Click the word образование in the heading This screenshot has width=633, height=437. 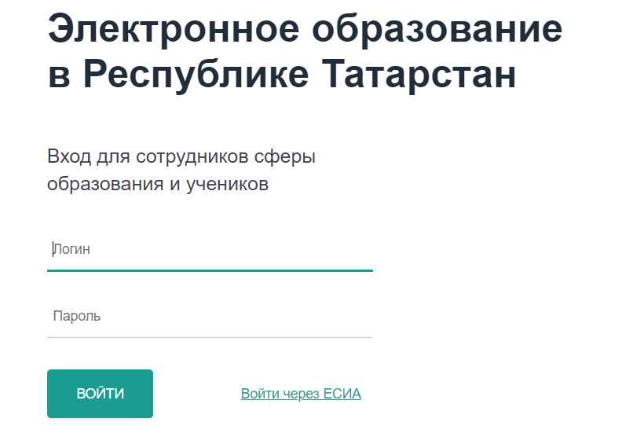click(428, 31)
